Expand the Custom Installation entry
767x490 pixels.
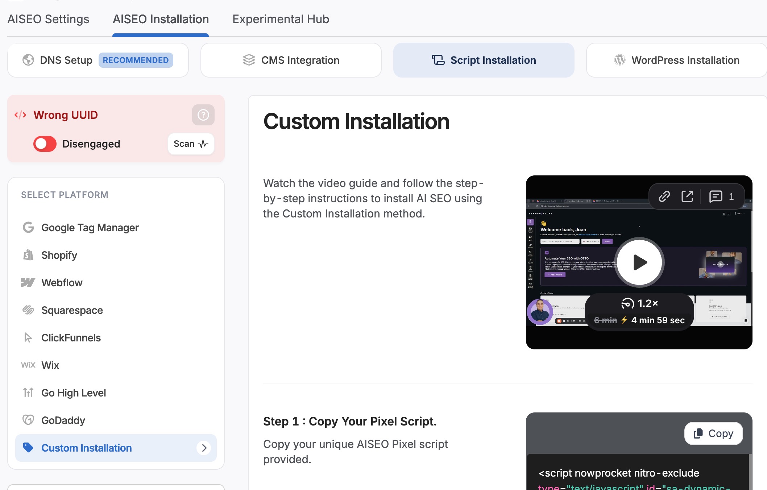point(204,448)
